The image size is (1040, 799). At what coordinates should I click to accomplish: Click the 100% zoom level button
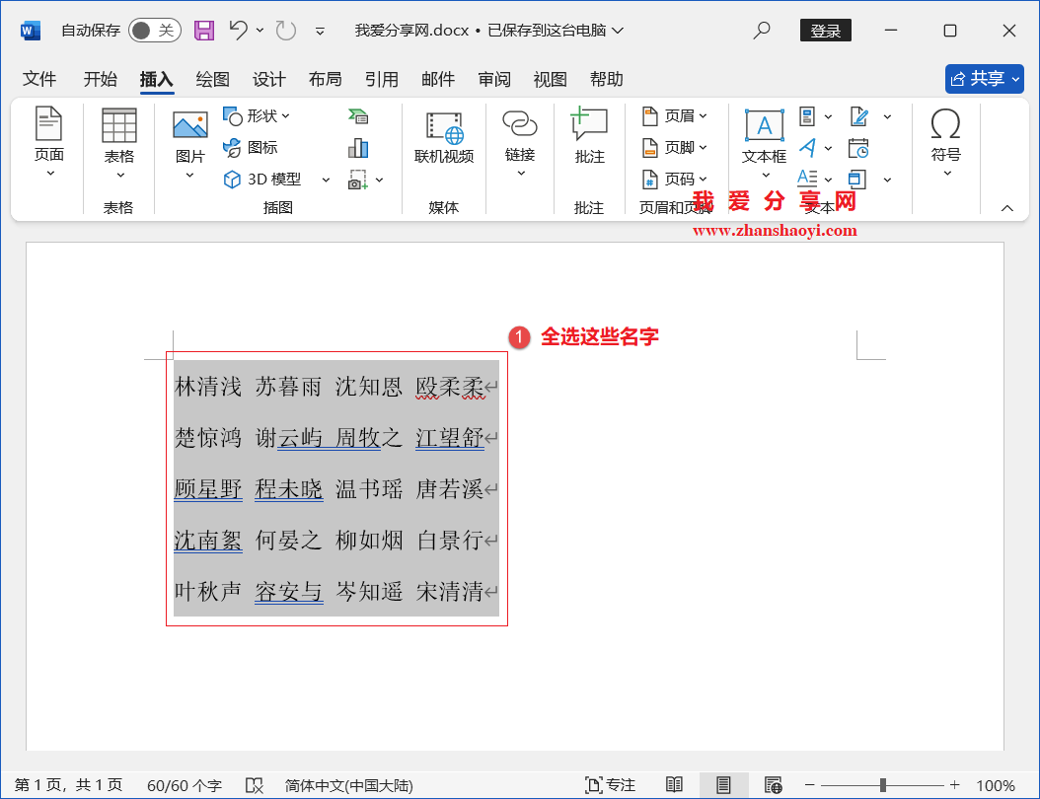995,786
